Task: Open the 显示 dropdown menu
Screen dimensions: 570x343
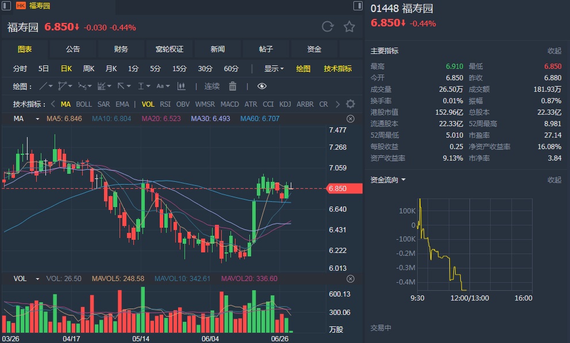Action: coord(274,69)
